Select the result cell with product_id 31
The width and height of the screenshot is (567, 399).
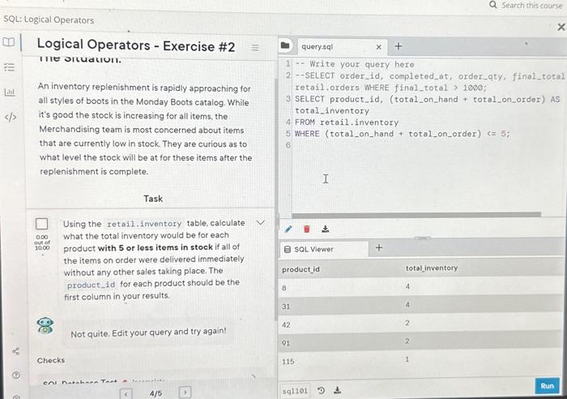(x=286, y=307)
